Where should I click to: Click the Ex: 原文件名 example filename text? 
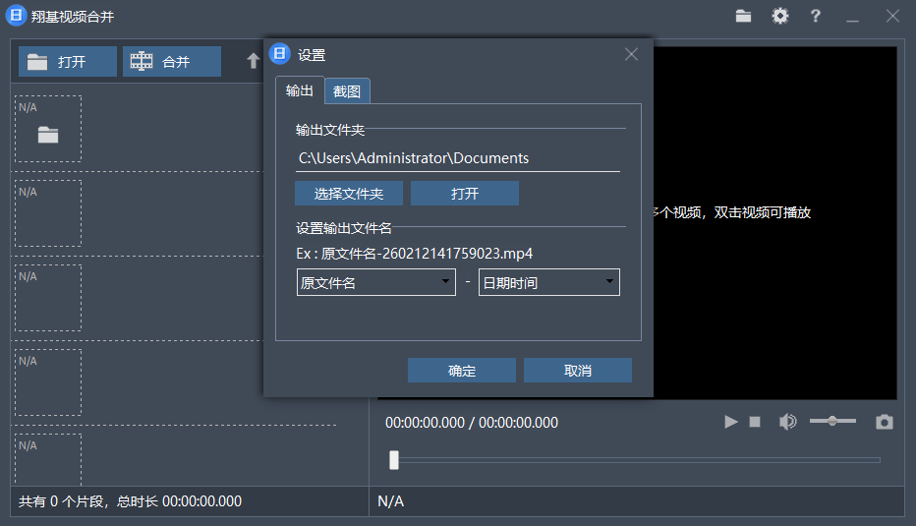click(414, 254)
